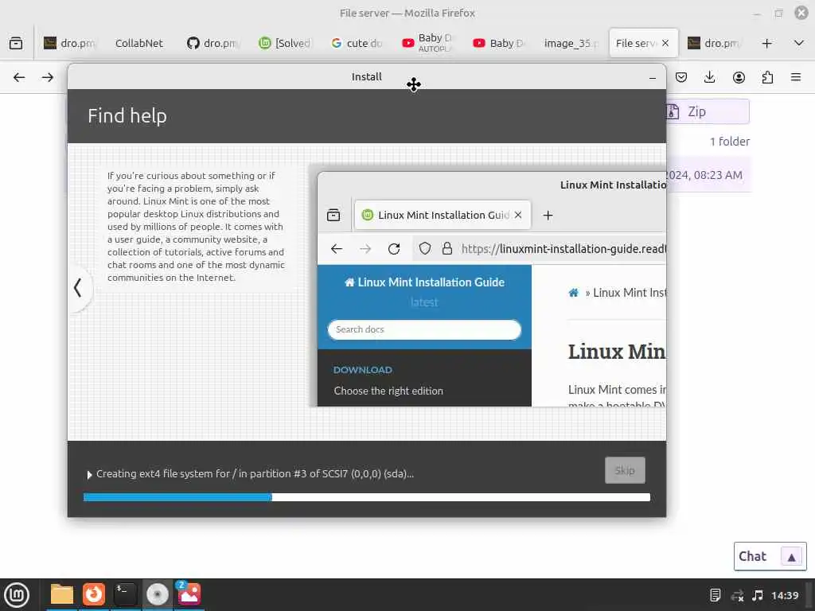This screenshot has height=611, width=815.
Task: Open image viewer app in taskbar
Action: pyautogui.click(x=189, y=594)
